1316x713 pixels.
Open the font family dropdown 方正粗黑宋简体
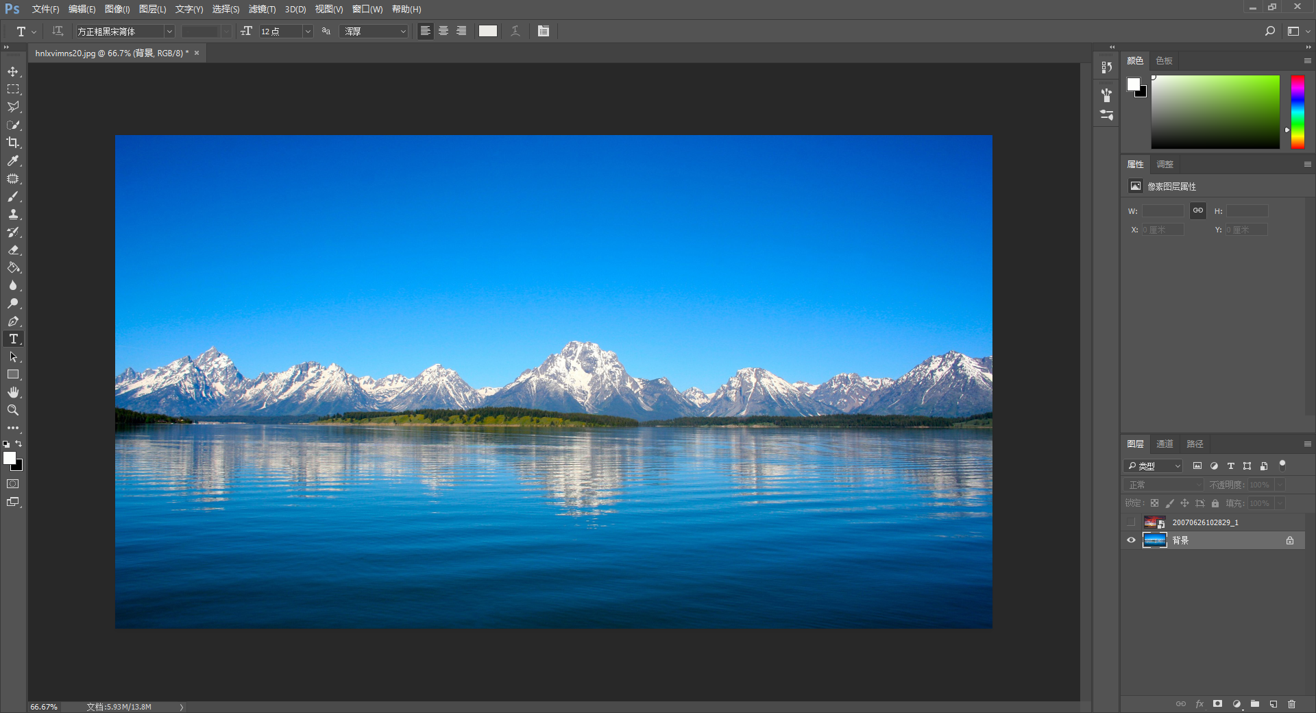tap(169, 32)
